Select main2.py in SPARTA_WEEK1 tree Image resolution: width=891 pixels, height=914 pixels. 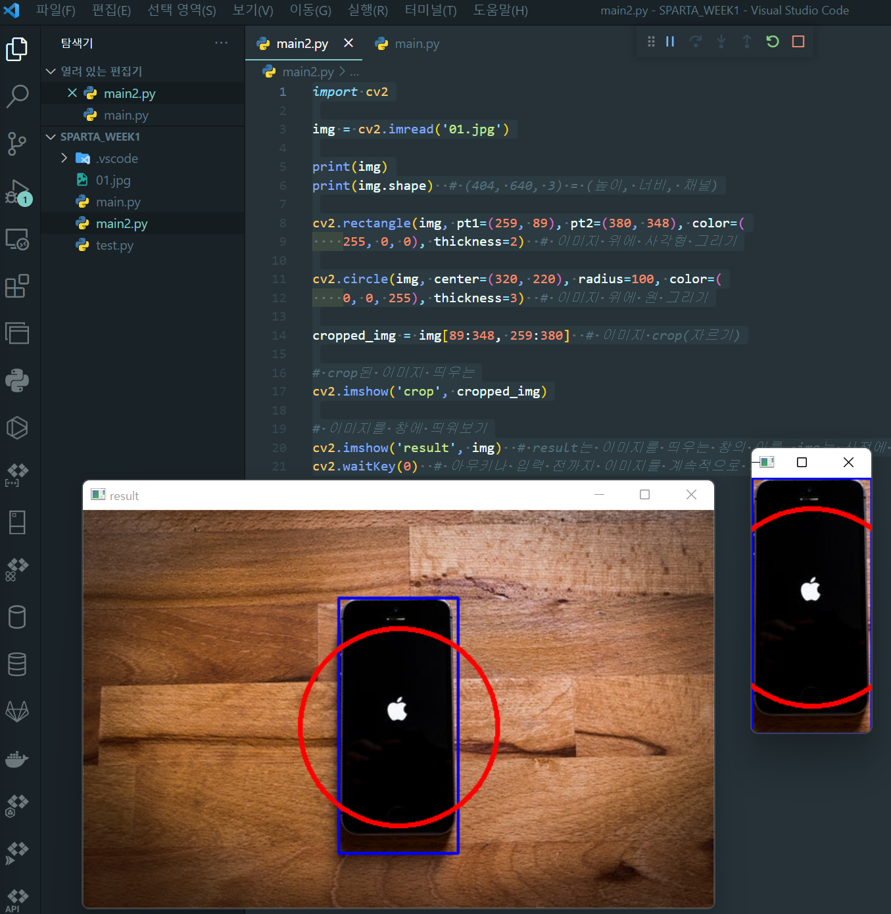(x=143, y=223)
